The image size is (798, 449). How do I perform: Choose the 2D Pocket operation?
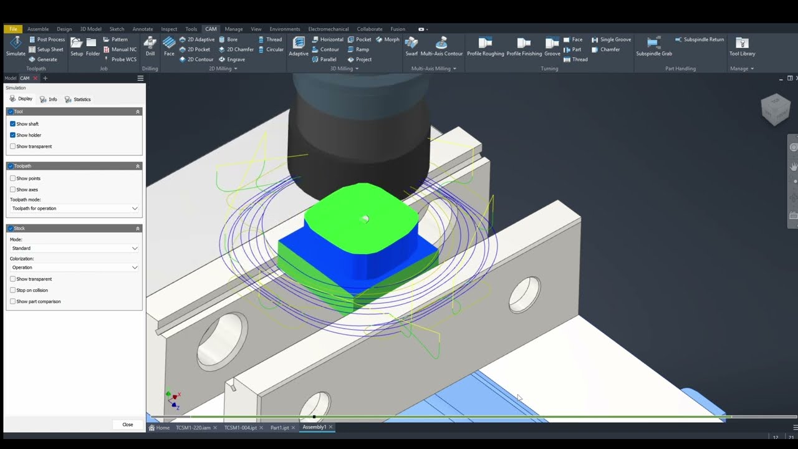tap(195, 49)
